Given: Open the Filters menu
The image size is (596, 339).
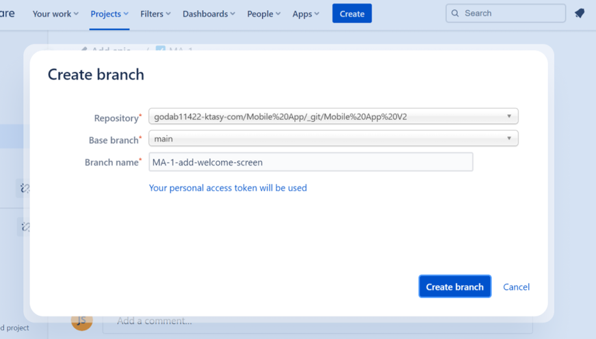Looking at the screenshot, I should pyautogui.click(x=155, y=14).
